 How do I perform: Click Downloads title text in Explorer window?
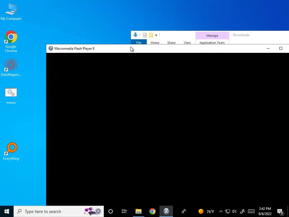pos(241,35)
